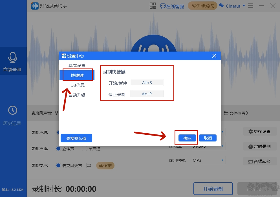
Task: Switch to the 基本设置 tab
Action: (x=77, y=65)
